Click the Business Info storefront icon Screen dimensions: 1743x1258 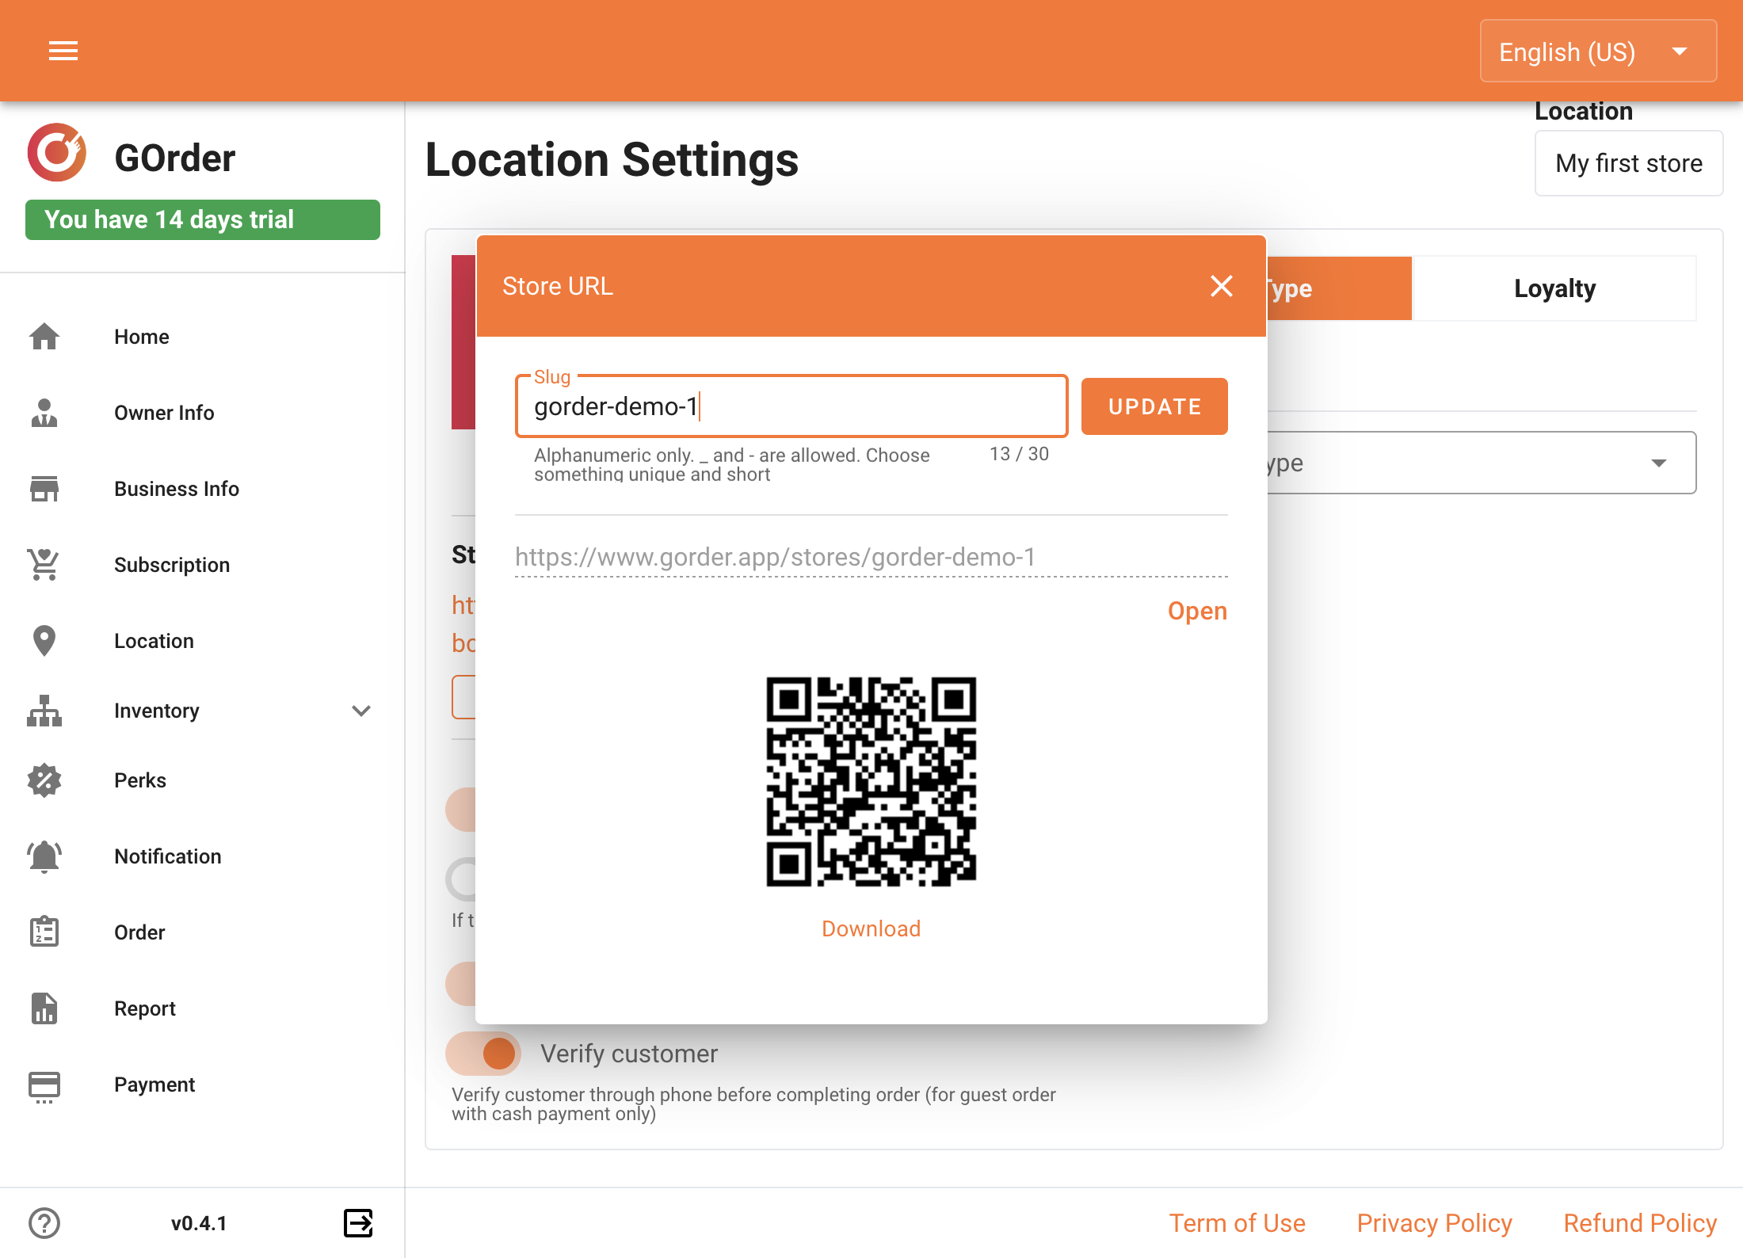tap(44, 489)
